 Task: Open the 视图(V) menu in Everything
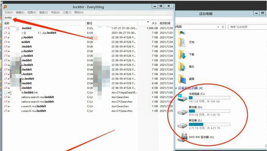pos(32,12)
